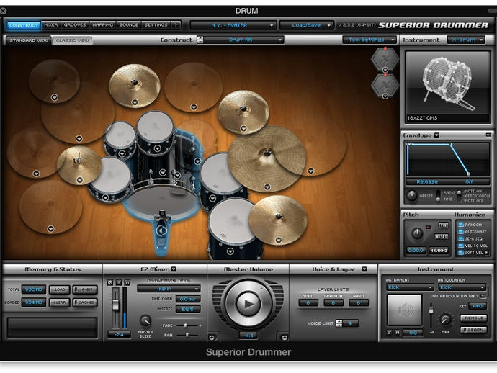
Task: Toggle the 16-BIT memory option
Action: [x=85, y=289]
